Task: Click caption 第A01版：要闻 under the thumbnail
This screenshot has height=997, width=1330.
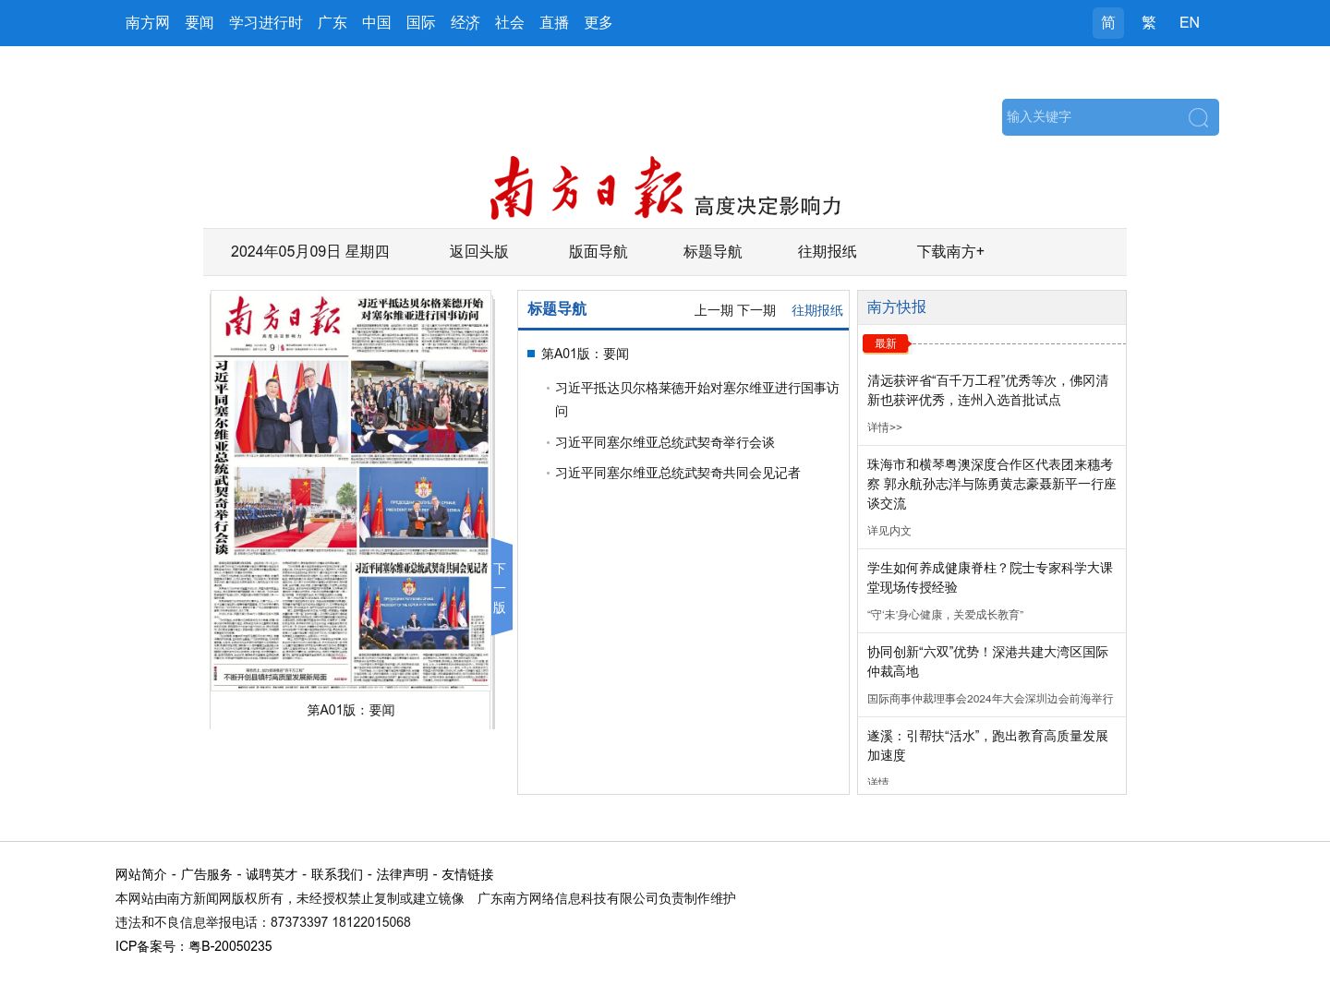Action: pos(351,710)
